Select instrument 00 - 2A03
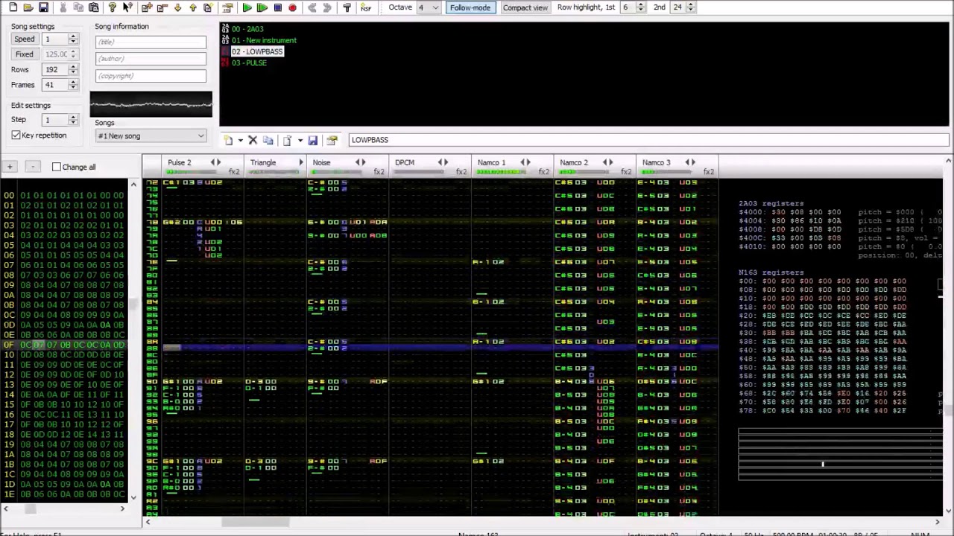The height and width of the screenshot is (536, 954). [247, 29]
